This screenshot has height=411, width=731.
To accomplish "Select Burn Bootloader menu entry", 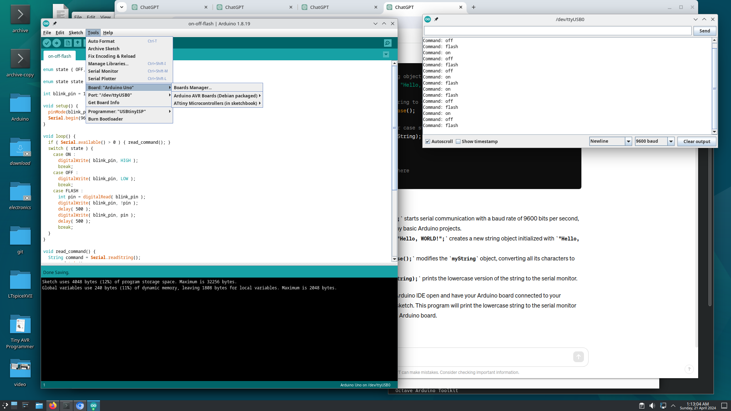I will [x=129, y=119].
